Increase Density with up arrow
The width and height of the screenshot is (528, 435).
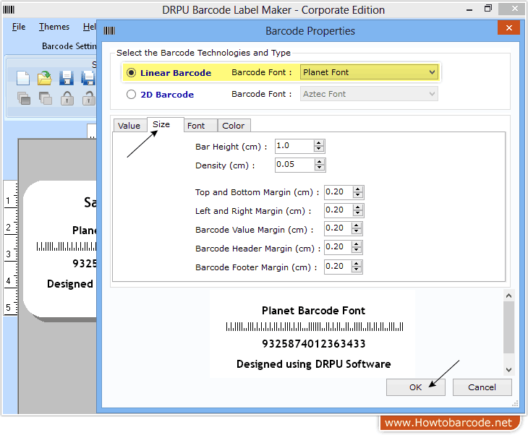point(319,162)
